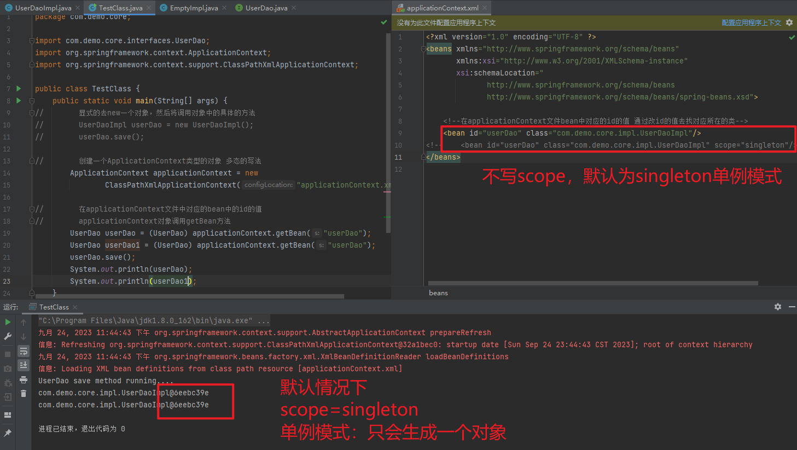Close the EmptyImpl.java tab
The height and width of the screenshot is (450, 797).
pyautogui.click(x=224, y=8)
